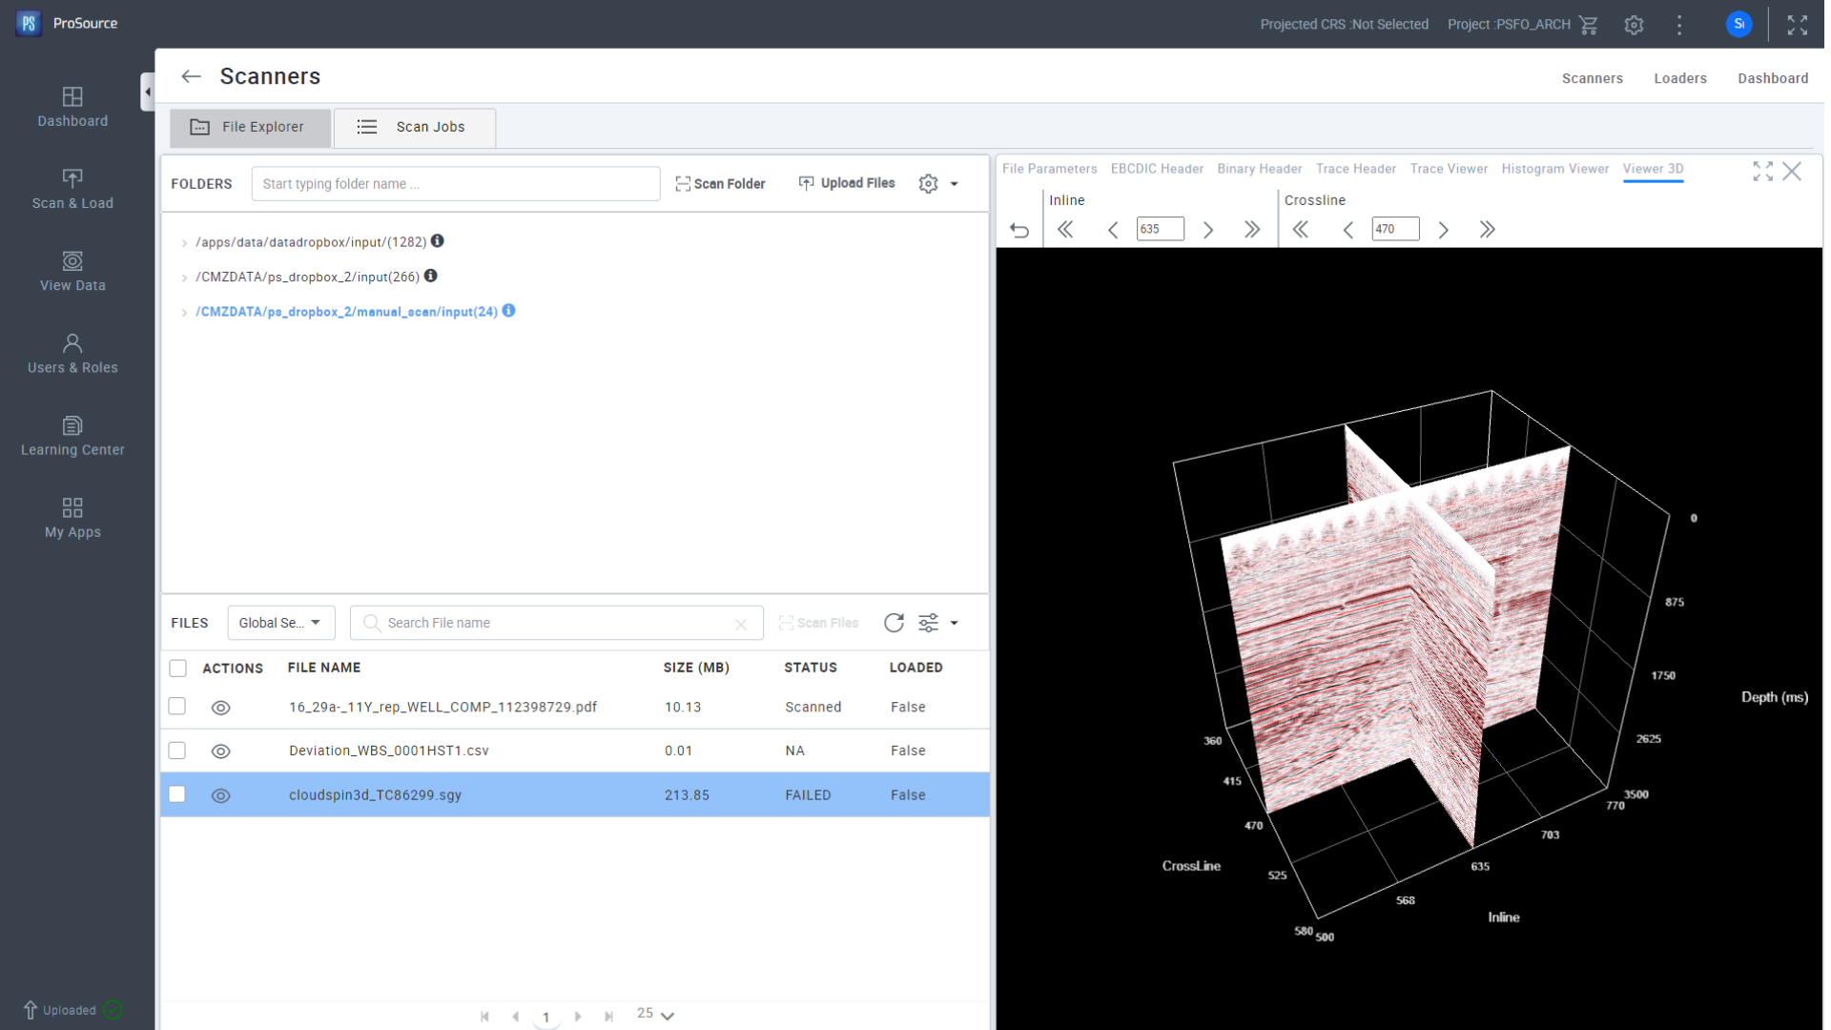Viewport: 1831px width, 1030px height.
Task: Open the Trace Viewer tab
Action: pos(1449,169)
